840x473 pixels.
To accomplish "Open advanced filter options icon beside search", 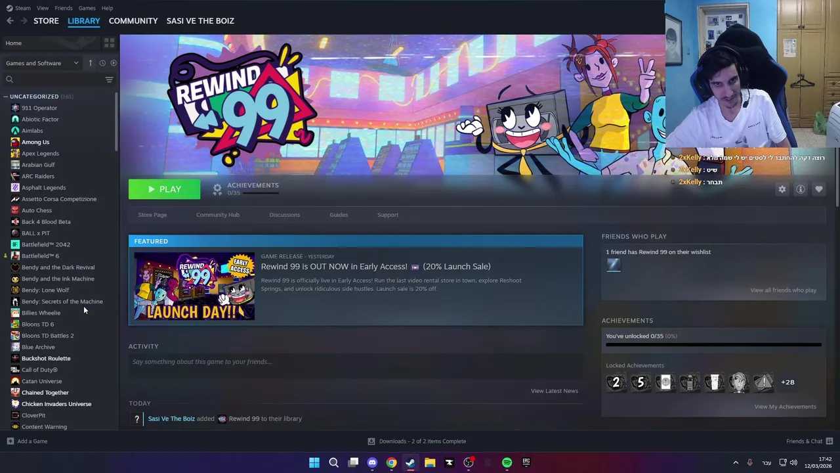I will [x=109, y=79].
